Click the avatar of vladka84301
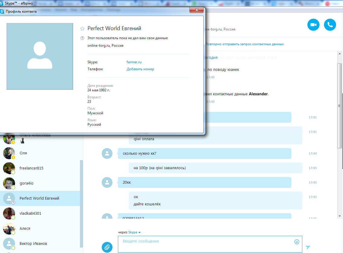The image size is (343, 253). pos(9,213)
